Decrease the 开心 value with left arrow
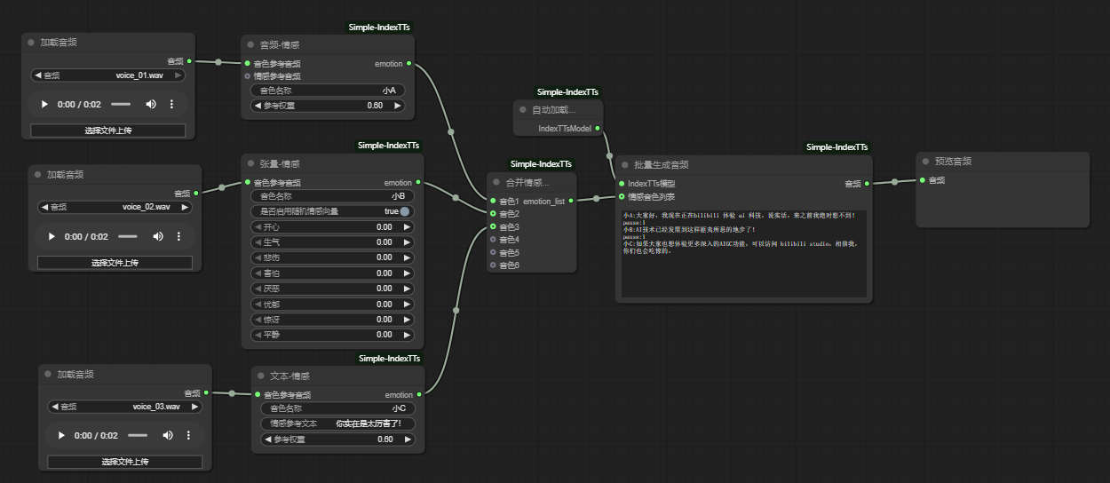Viewport: 1110px width, 483px height. [x=258, y=227]
